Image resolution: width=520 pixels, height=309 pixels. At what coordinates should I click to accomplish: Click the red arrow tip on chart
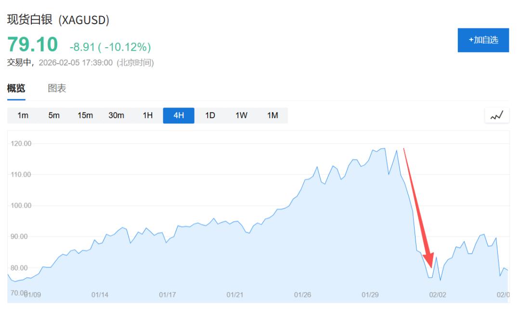coord(430,266)
